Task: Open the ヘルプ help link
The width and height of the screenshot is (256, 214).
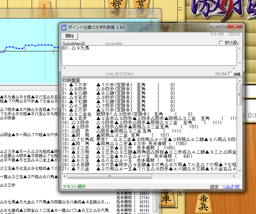Action: coord(228,186)
